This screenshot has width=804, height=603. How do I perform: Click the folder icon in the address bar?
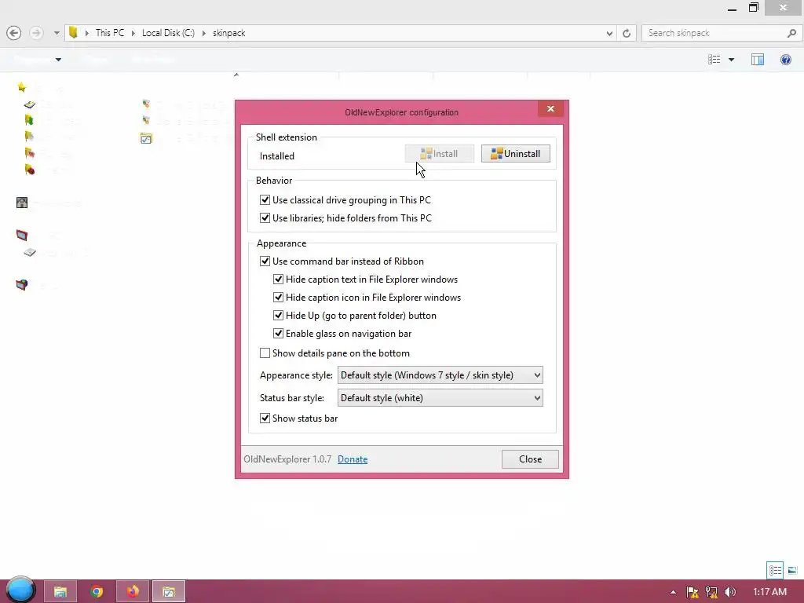[x=73, y=33]
